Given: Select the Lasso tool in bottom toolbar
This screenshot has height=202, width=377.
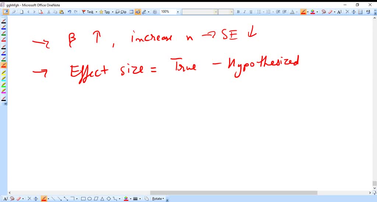Looking at the screenshot, I should pos(12,199).
